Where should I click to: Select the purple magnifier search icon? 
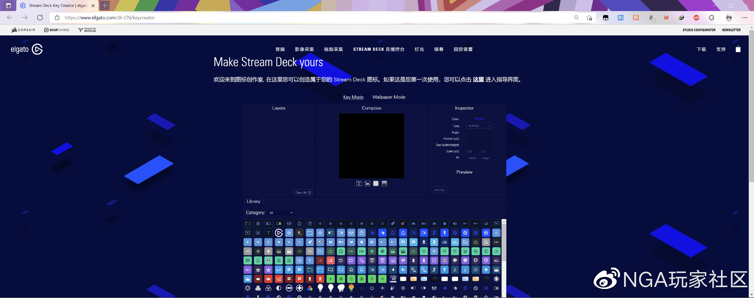coord(362,260)
